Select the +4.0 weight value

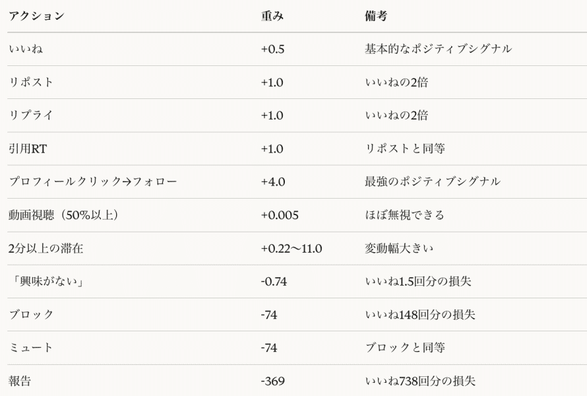272,181
